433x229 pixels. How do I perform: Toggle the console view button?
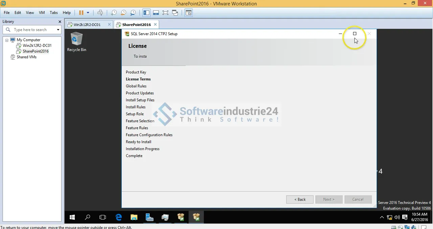click(x=188, y=13)
